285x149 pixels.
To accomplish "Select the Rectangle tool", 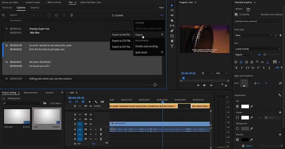I will point(172,36).
